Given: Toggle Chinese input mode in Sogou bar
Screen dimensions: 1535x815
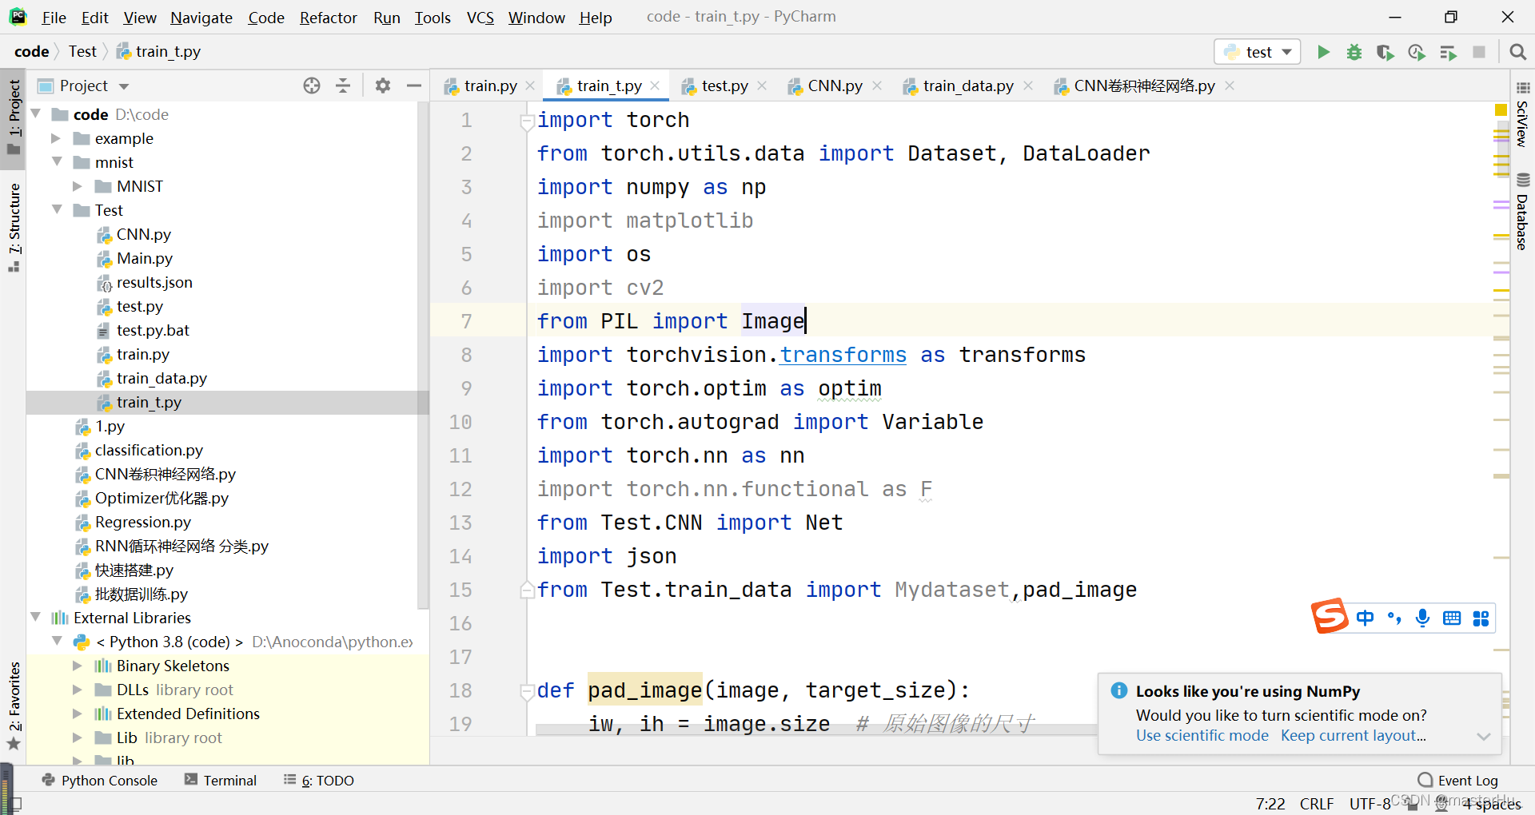Looking at the screenshot, I should [x=1365, y=618].
